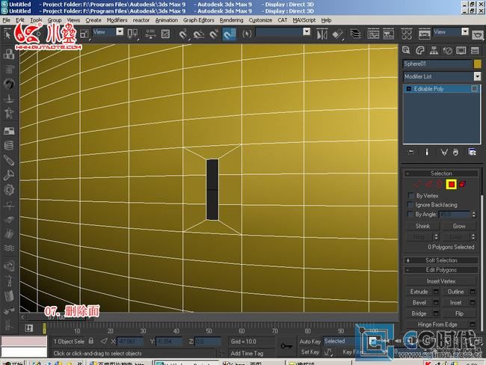
Task: Open the File menu
Action: 6,20
